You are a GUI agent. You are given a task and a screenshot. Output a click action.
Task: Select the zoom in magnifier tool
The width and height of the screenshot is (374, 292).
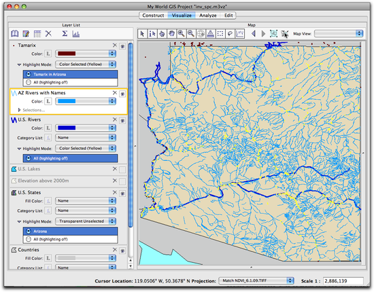[182, 33]
